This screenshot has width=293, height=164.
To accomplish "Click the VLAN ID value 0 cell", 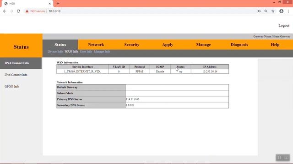I will [119, 72].
